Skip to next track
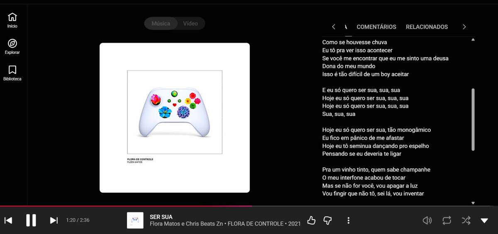This screenshot has width=498, height=234. click(x=54, y=220)
